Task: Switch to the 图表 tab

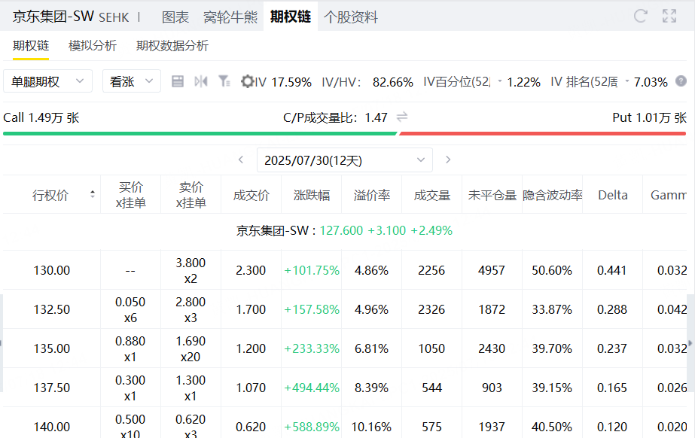Action: pyautogui.click(x=175, y=17)
